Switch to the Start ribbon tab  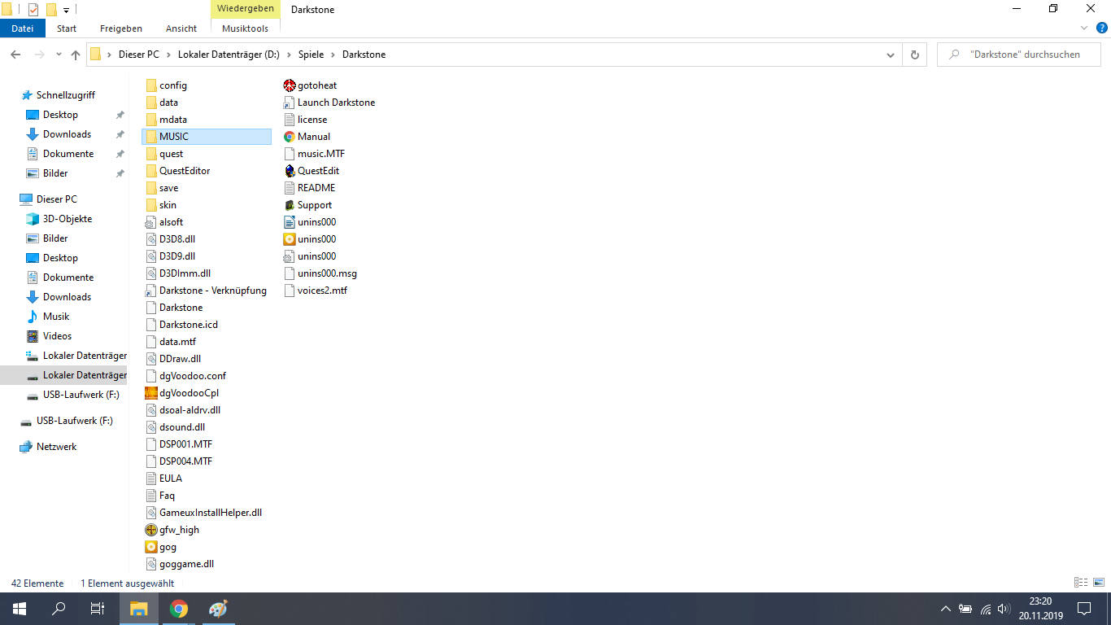coord(67,28)
